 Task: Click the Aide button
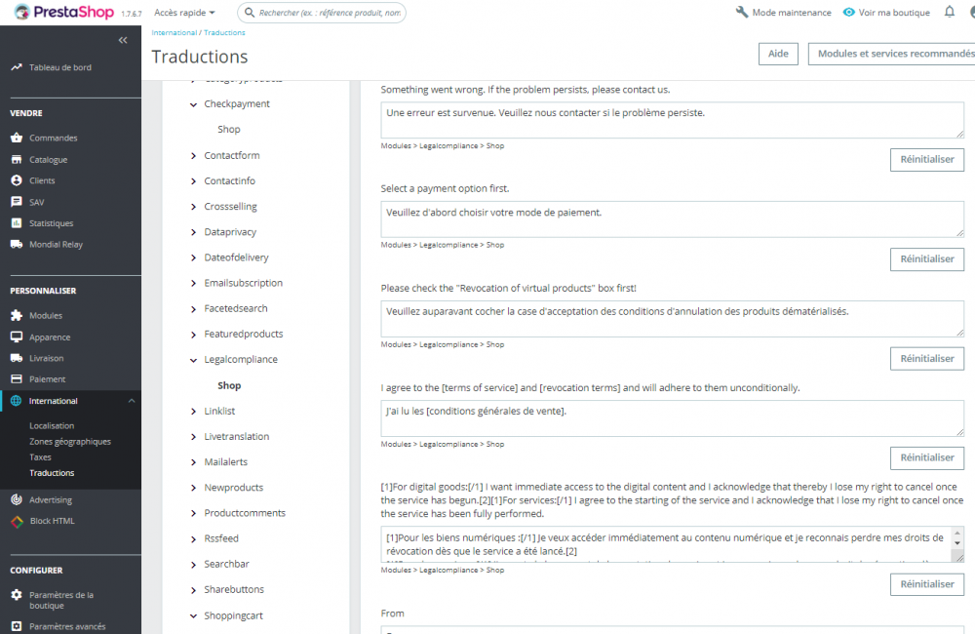(778, 54)
